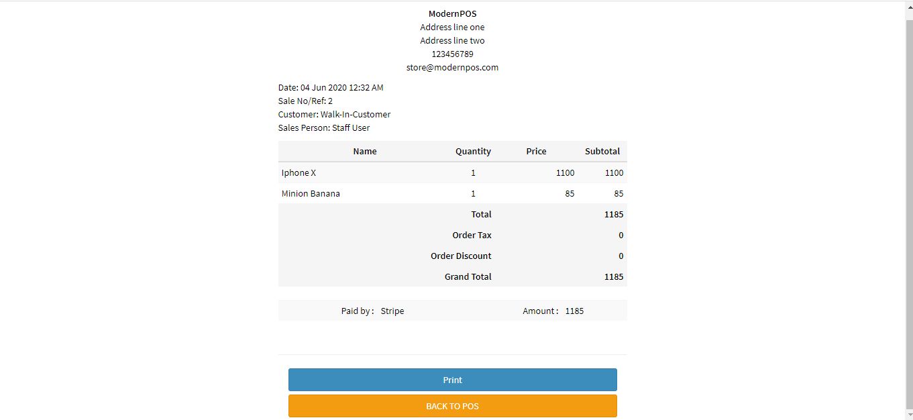Click the store phone number 123456789
The width and height of the screenshot is (913, 420).
point(452,54)
